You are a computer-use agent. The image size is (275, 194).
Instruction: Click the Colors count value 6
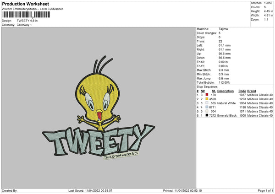click(265, 7)
